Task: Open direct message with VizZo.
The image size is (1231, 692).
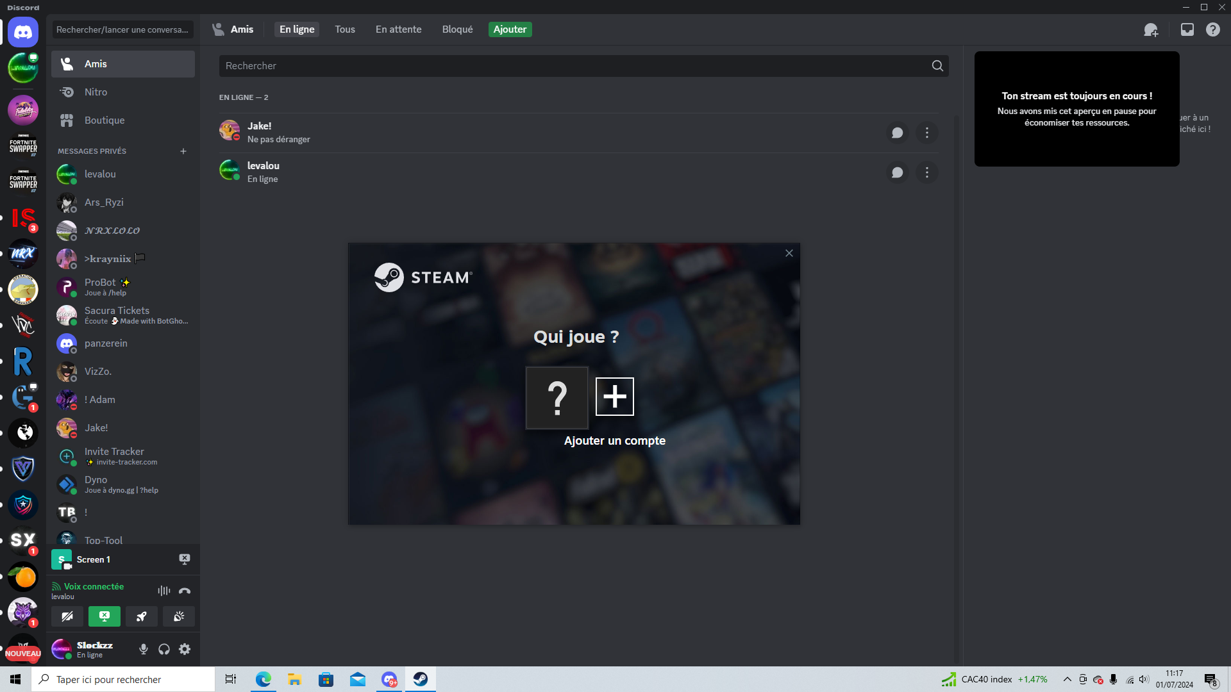Action: coord(123,372)
